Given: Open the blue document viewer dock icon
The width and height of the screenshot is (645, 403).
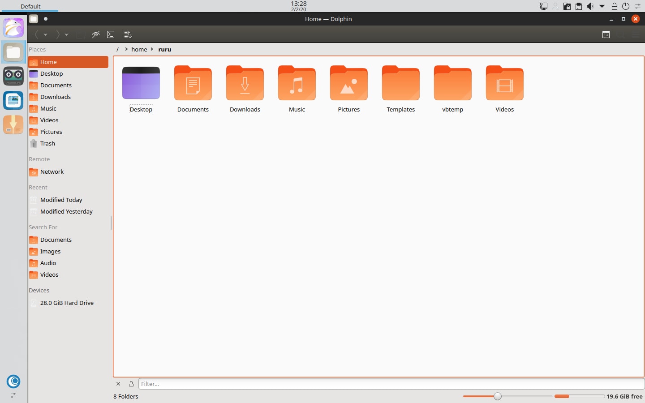Looking at the screenshot, I should [x=13, y=100].
